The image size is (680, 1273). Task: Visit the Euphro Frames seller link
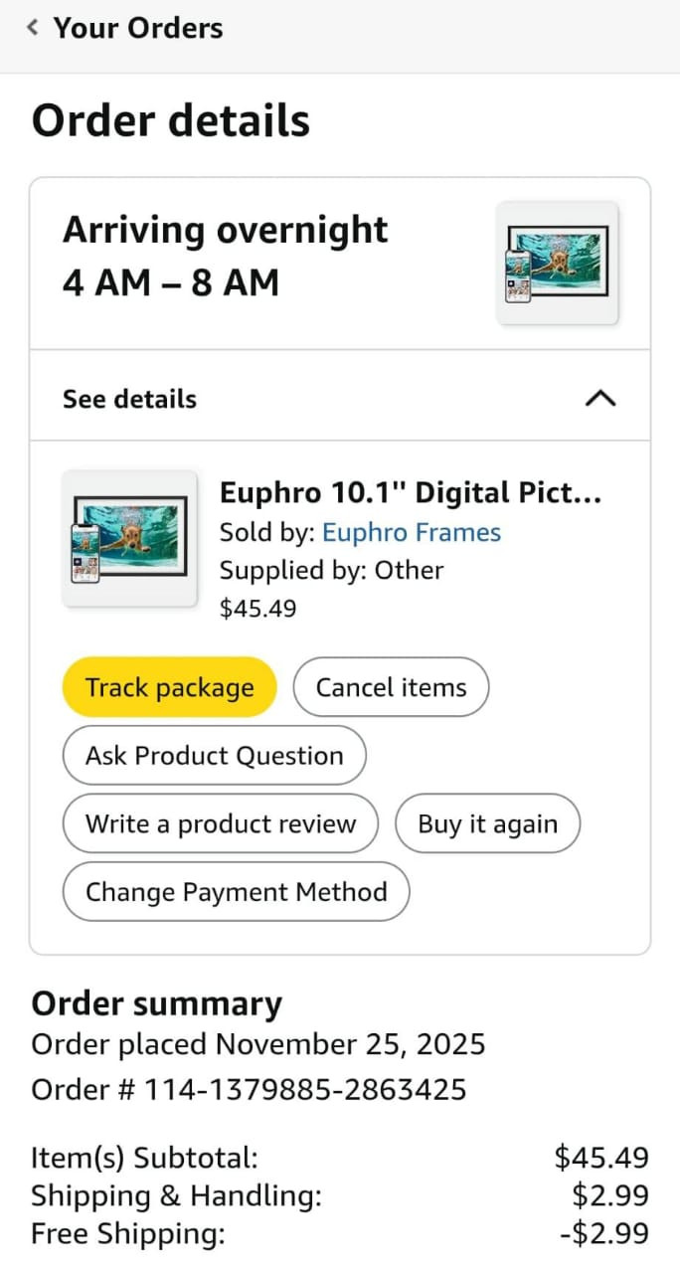[411, 533]
